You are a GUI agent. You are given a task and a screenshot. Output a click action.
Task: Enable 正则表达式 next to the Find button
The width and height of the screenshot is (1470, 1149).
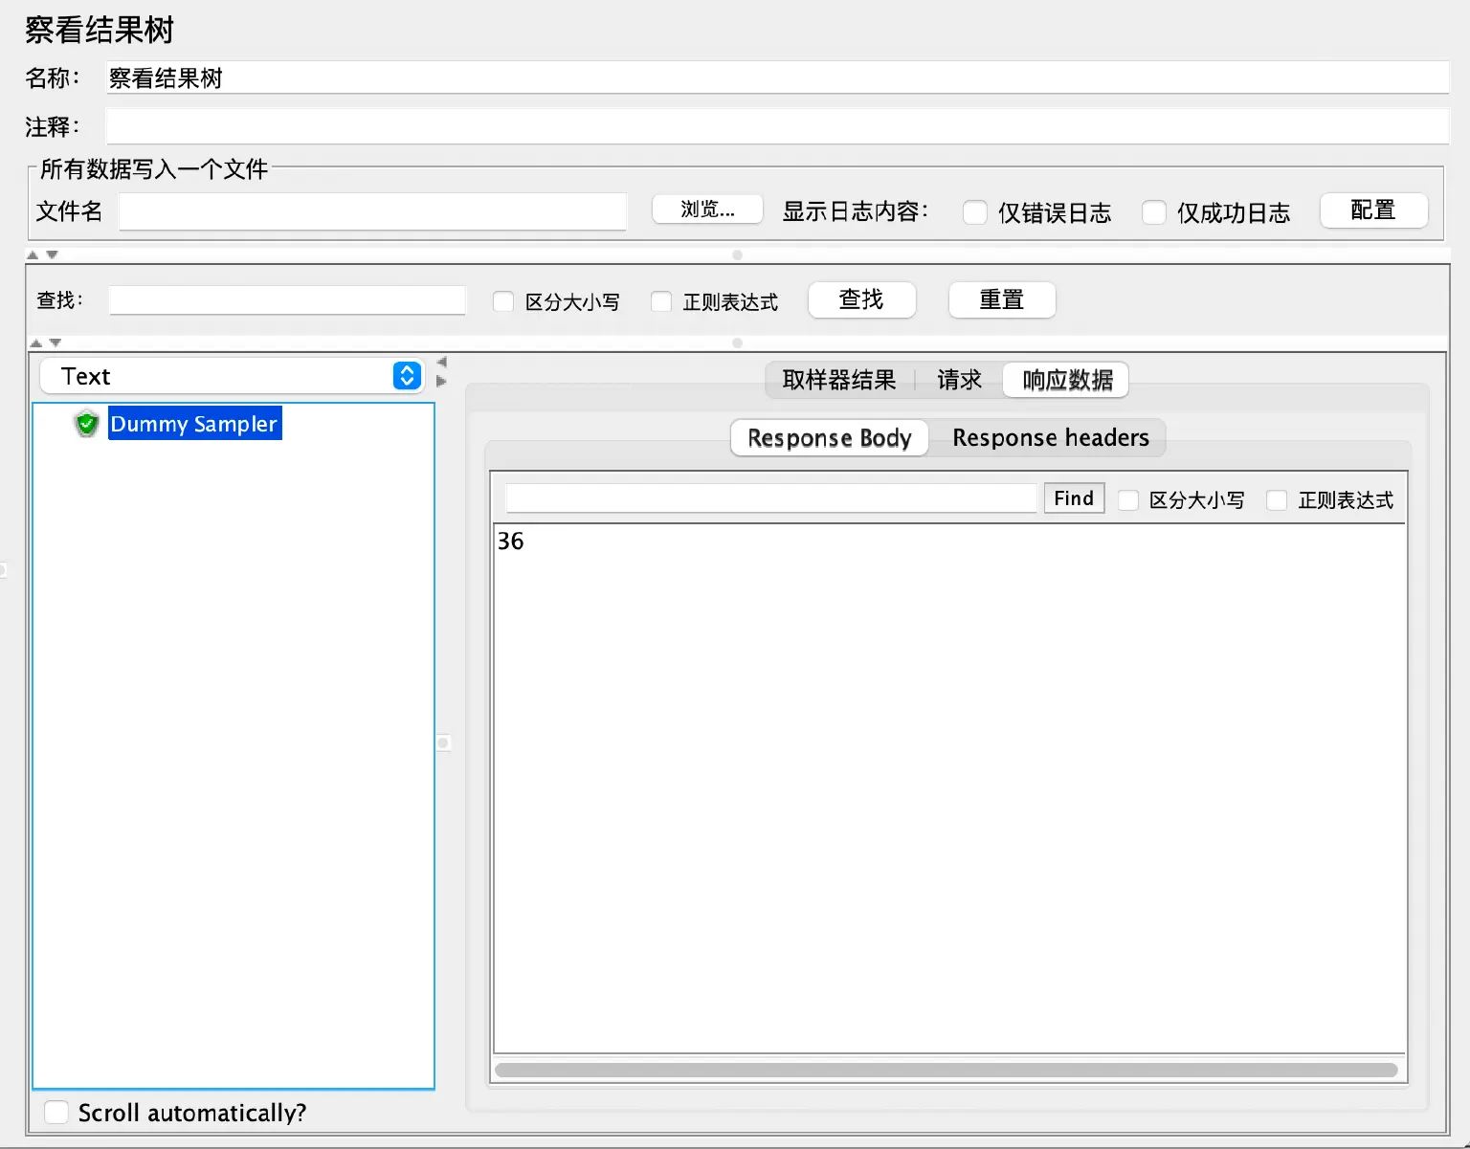tap(1278, 499)
